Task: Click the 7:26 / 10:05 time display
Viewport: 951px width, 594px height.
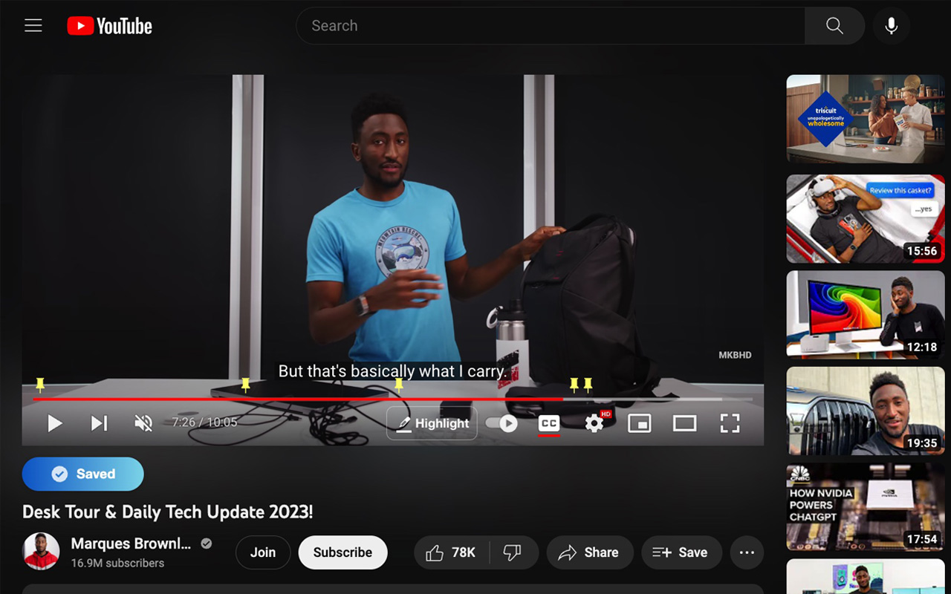Action: pos(204,422)
